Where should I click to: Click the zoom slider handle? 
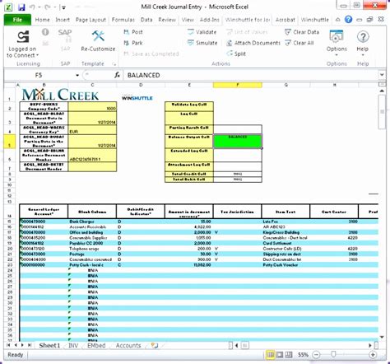(333, 355)
